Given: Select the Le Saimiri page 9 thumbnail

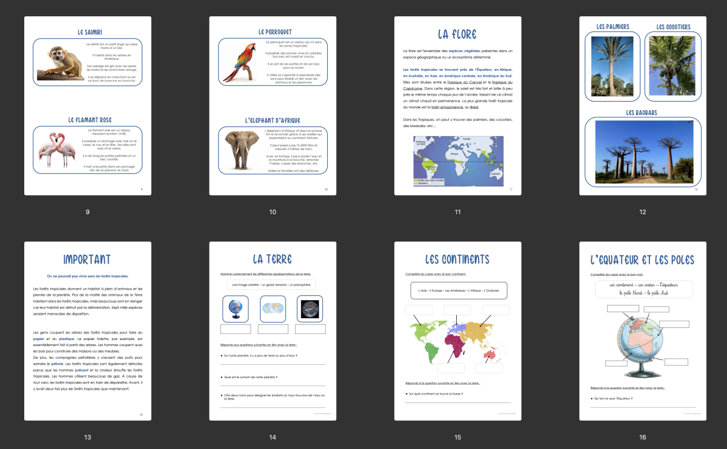Looking at the screenshot, I should 88,106.
